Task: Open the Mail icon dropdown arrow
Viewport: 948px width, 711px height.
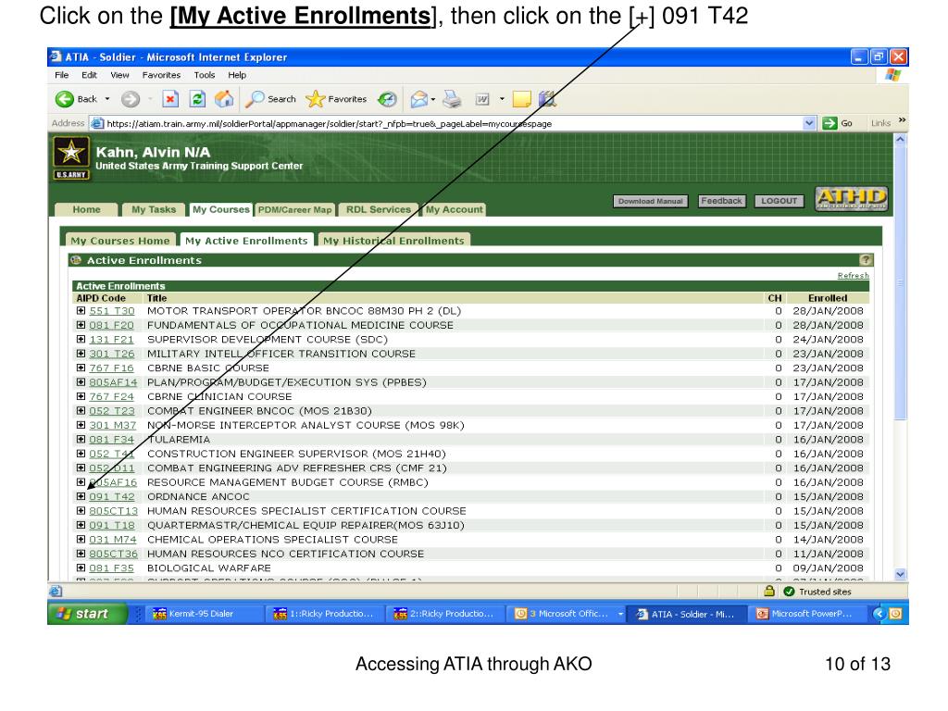Action: point(433,99)
